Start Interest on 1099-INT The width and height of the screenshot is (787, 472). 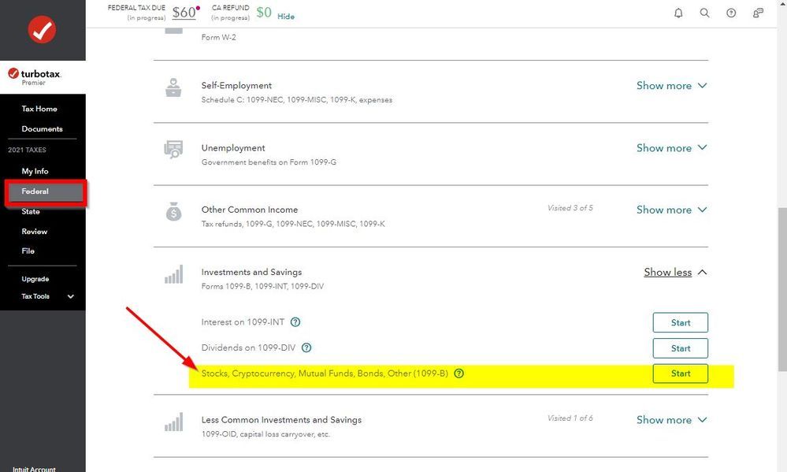click(680, 322)
